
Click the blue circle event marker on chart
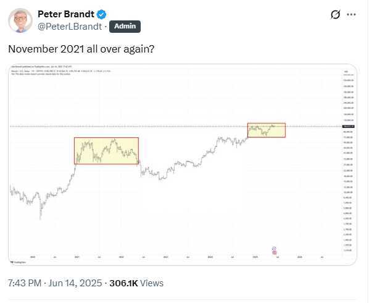coord(274,249)
